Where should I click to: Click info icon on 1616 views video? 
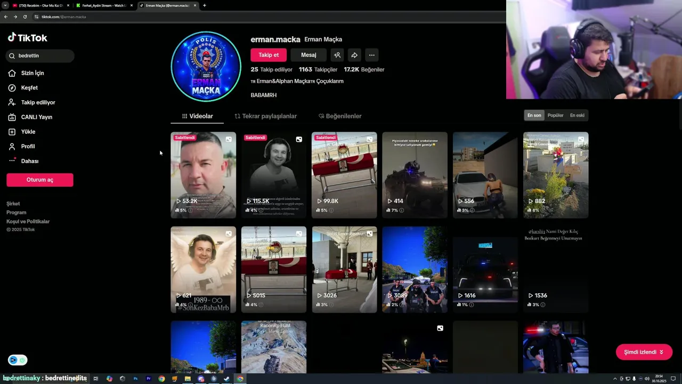click(472, 305)
